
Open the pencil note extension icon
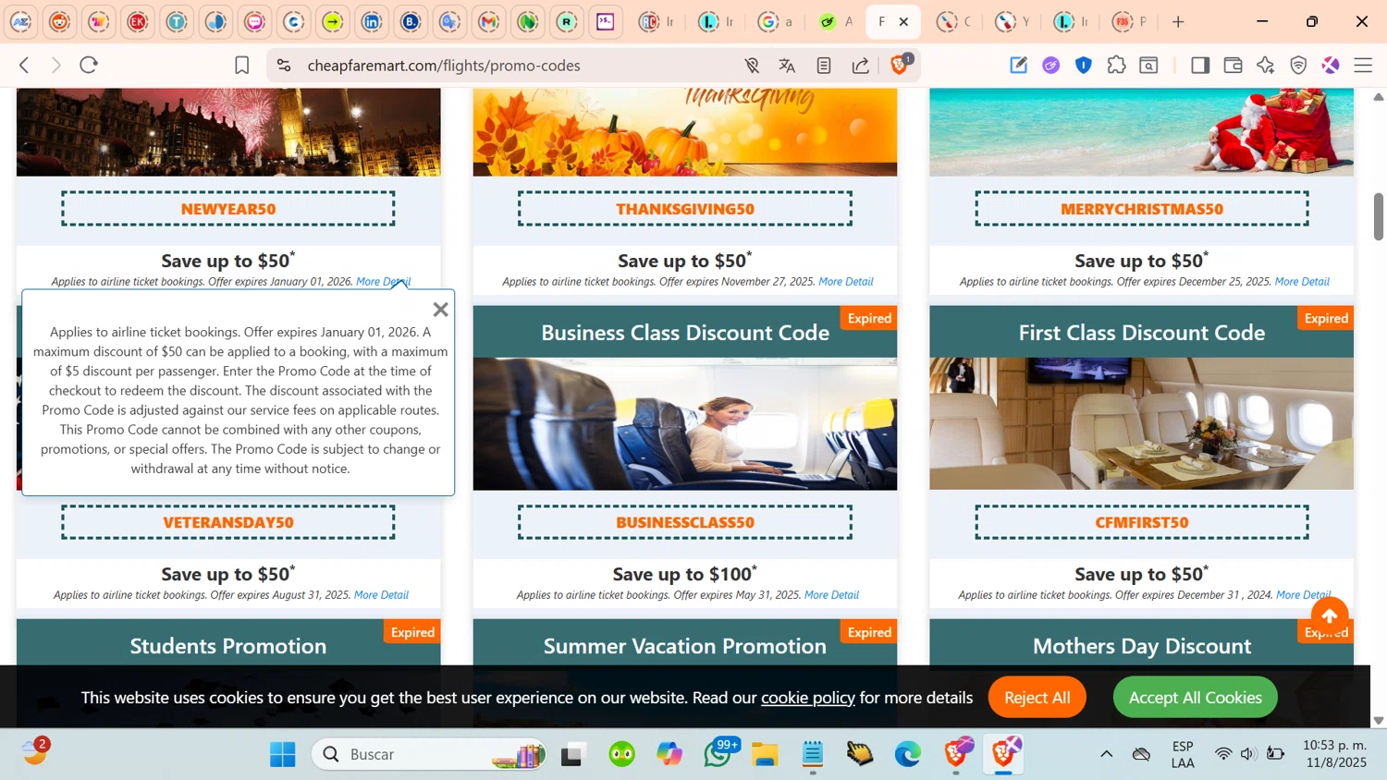coord(1018,65)
